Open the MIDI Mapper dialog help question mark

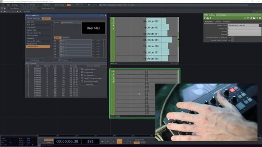click(x=102, y=16)
